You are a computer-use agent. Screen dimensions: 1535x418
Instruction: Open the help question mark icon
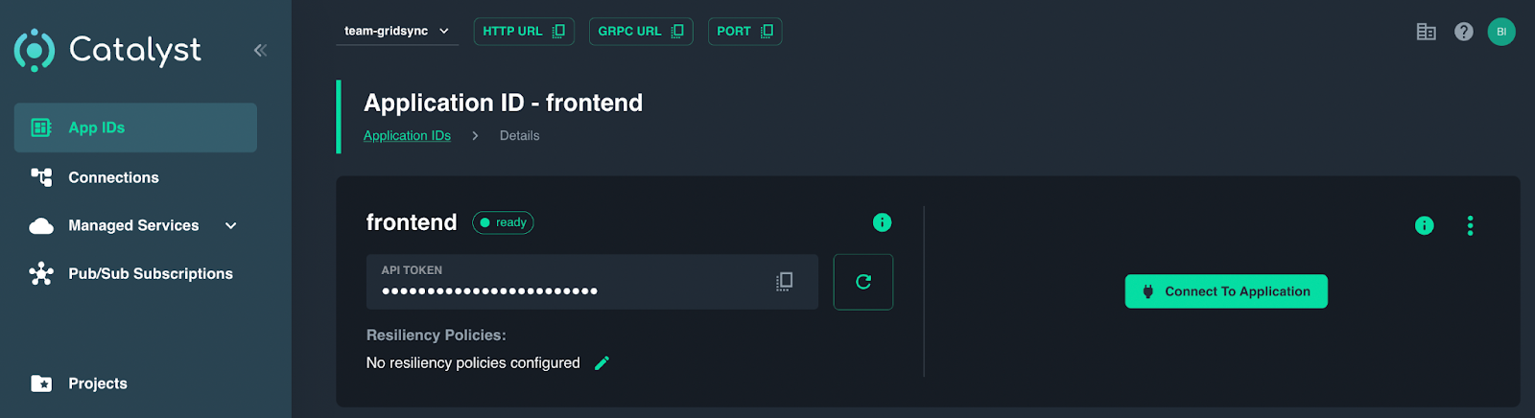pyautogui.click(x=1463, y=32)
